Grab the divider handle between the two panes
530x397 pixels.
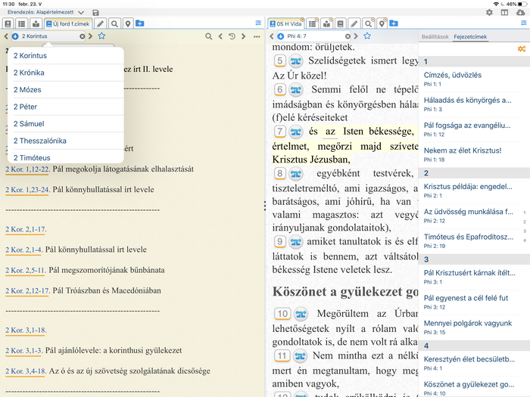coord(265,206)
